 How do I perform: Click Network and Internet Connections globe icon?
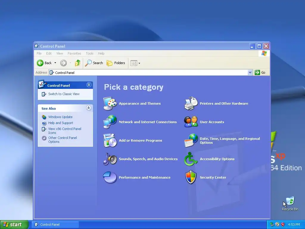[x=110, y=122]
